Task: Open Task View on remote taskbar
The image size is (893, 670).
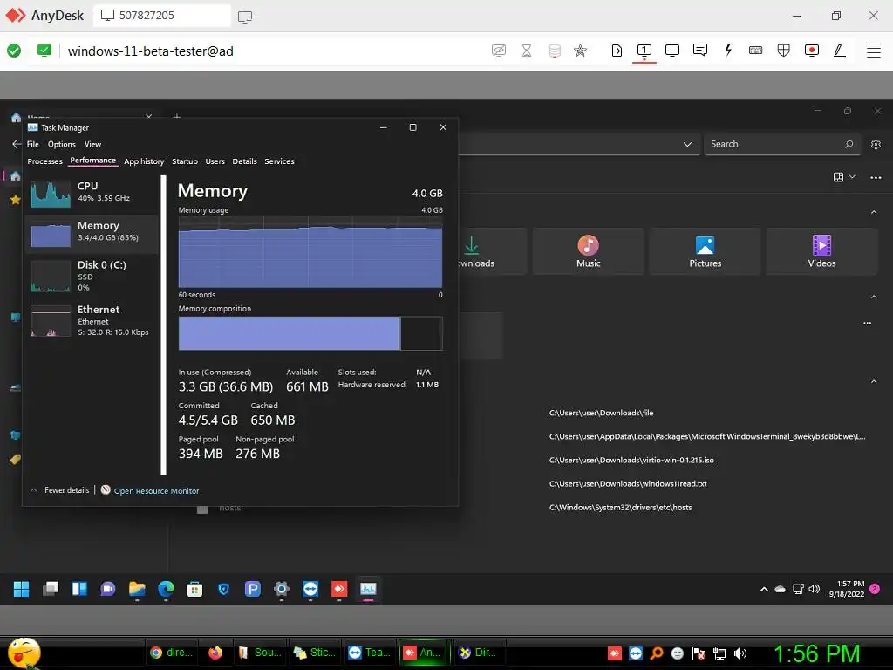Action: tap(51, 589)
